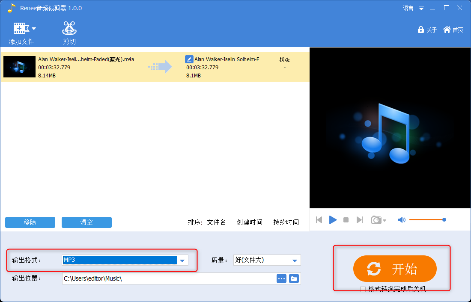Click the 清空 clear list button
The height and width of the screenshot is (302, 471).
tap(86, 222)
